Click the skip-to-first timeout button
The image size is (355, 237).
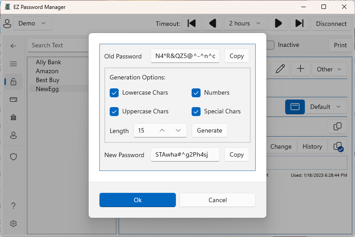pyautogui.click(x=192, y=23)
